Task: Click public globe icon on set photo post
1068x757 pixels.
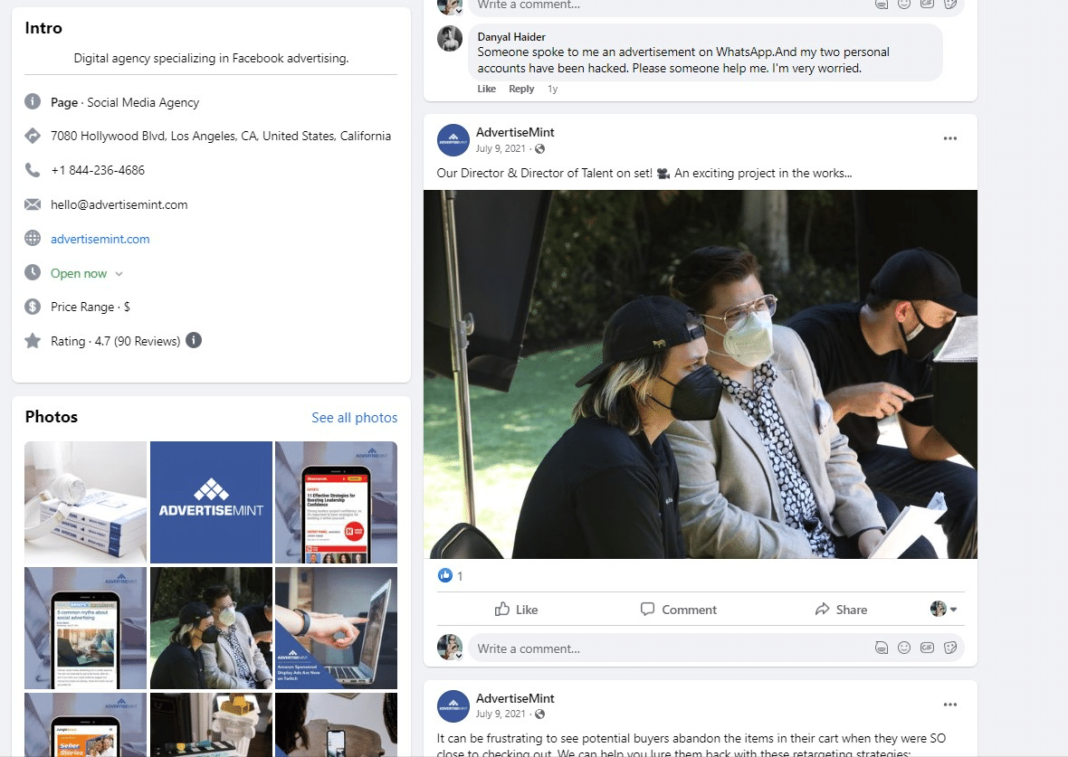Action: click(539, 148)
